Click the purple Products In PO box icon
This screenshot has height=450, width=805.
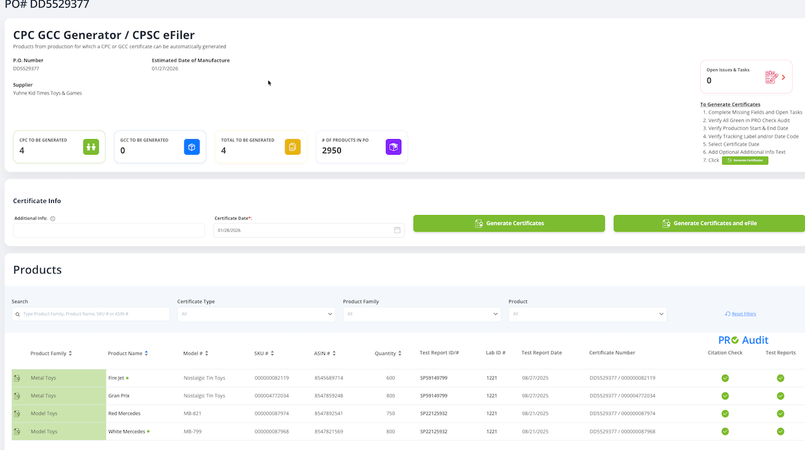[393, 147]
